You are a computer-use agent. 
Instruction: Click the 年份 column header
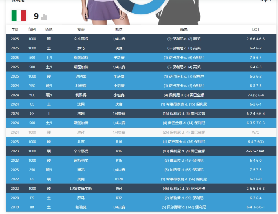click(x=15, y=29)
